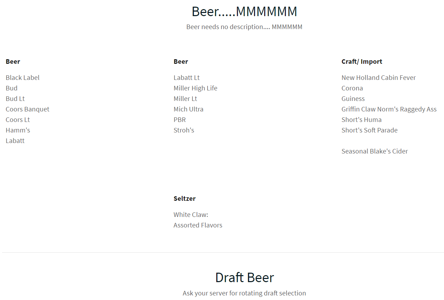Click the Black Label beer item

(23, 78)
